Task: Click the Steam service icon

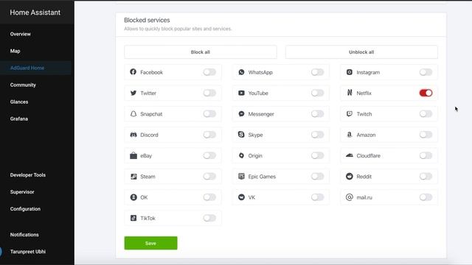Action: (x=133, y=177)
